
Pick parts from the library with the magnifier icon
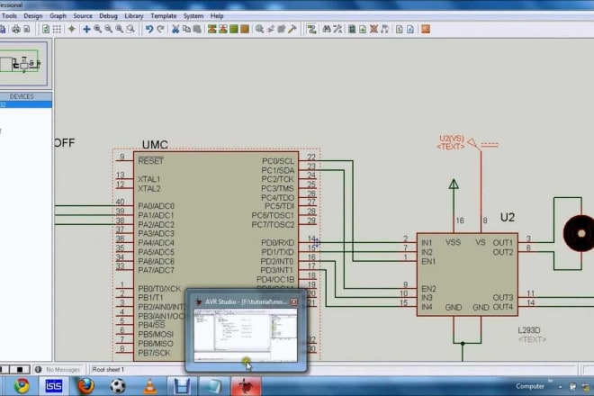click(x=259, y=29)
